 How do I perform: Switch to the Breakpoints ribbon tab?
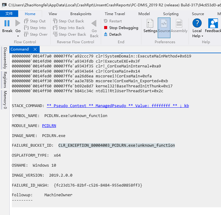point(81,14)
